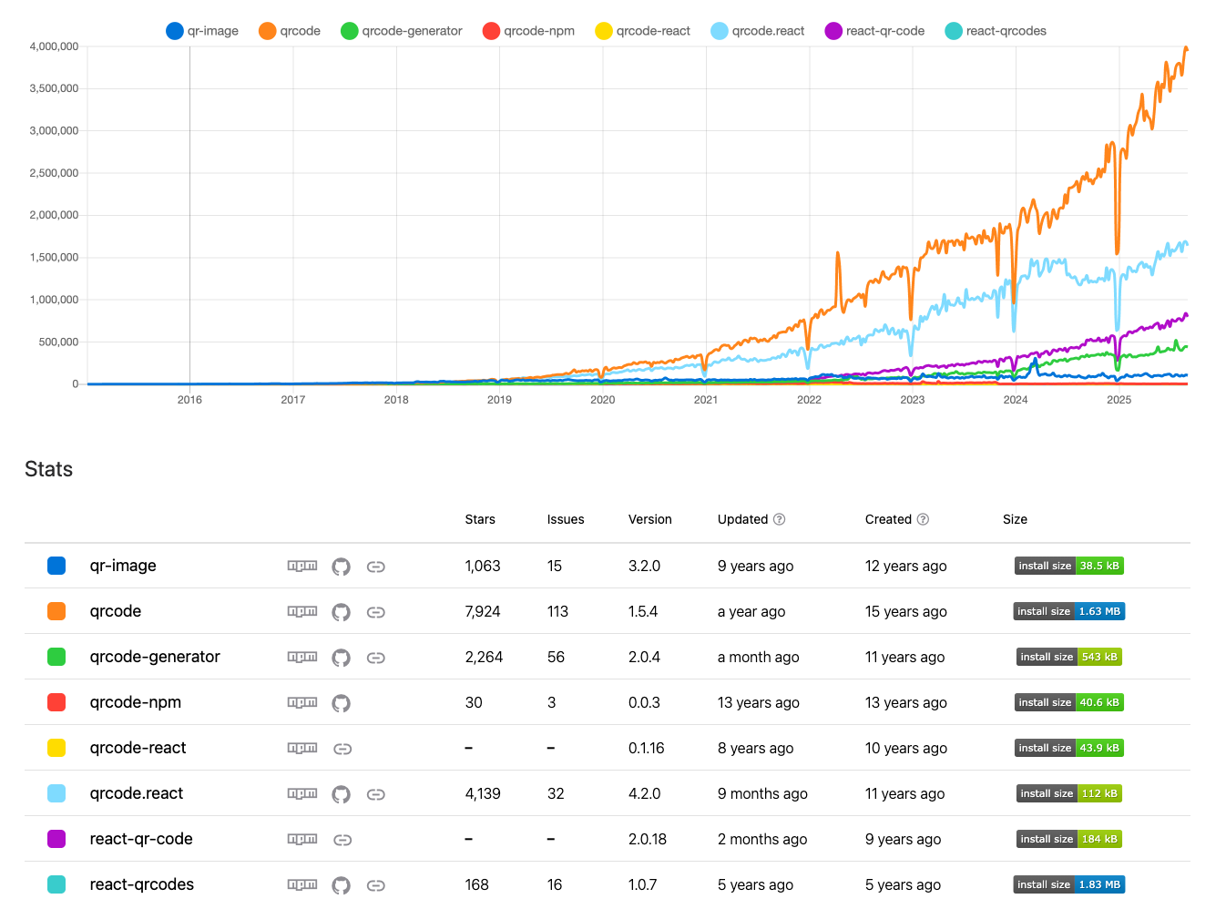
Task: Toggle qrcode-generator series in chart legend
Action: pos(402,31)
